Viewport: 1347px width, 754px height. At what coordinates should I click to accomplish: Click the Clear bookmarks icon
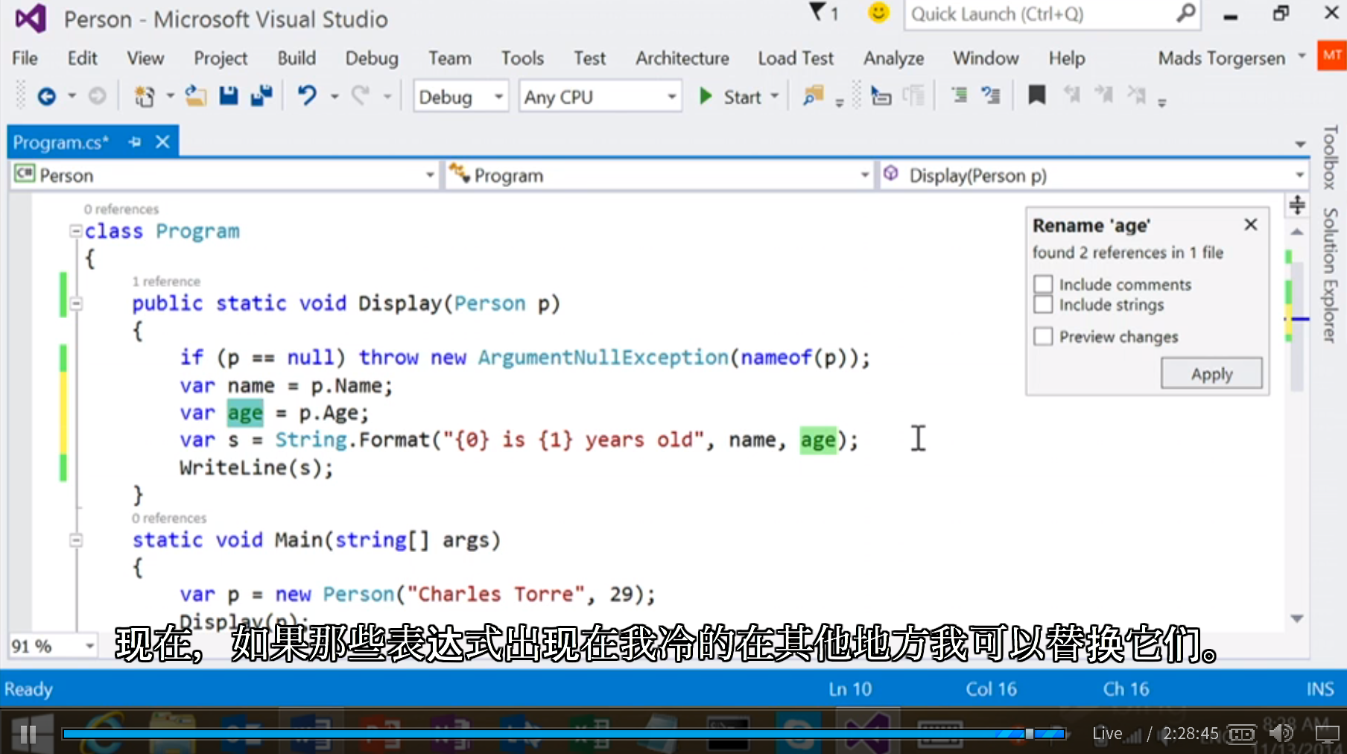[x=1136, y=95]
